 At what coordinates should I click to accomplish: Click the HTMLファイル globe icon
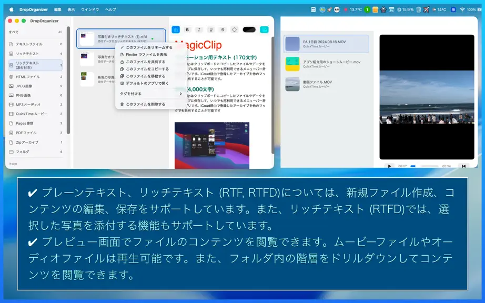[11, 77]
